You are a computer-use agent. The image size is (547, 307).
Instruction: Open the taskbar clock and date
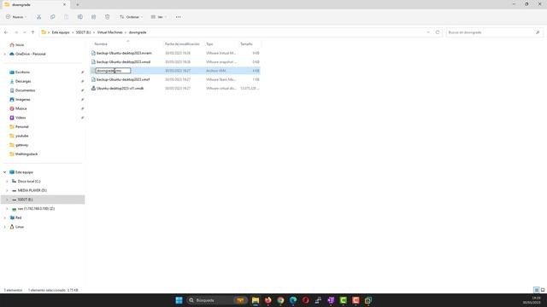[532, 300]
